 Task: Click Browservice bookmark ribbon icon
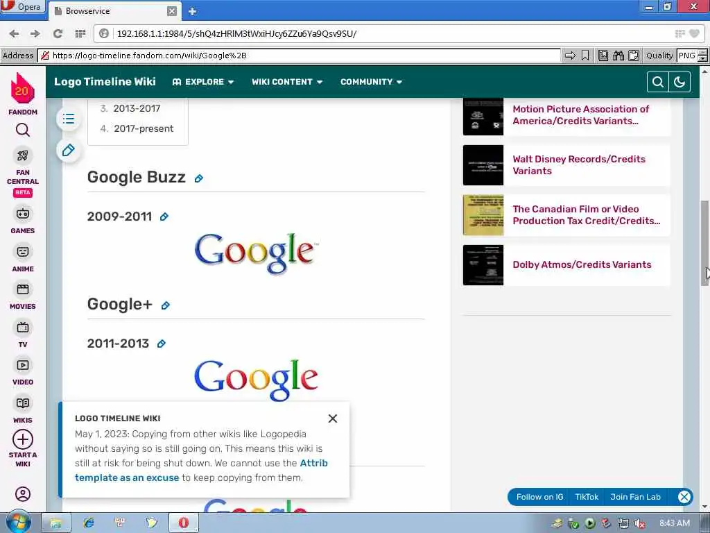click(585, 56)
